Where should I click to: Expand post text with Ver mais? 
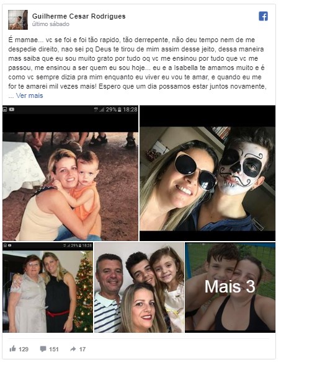click(x=29, y=95)
